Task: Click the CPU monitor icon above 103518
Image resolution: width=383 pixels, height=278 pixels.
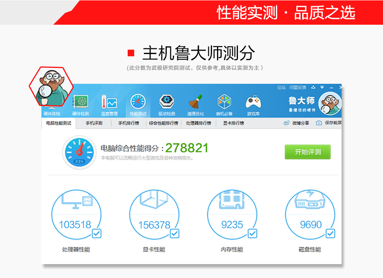Action: [x=77, y=201]
